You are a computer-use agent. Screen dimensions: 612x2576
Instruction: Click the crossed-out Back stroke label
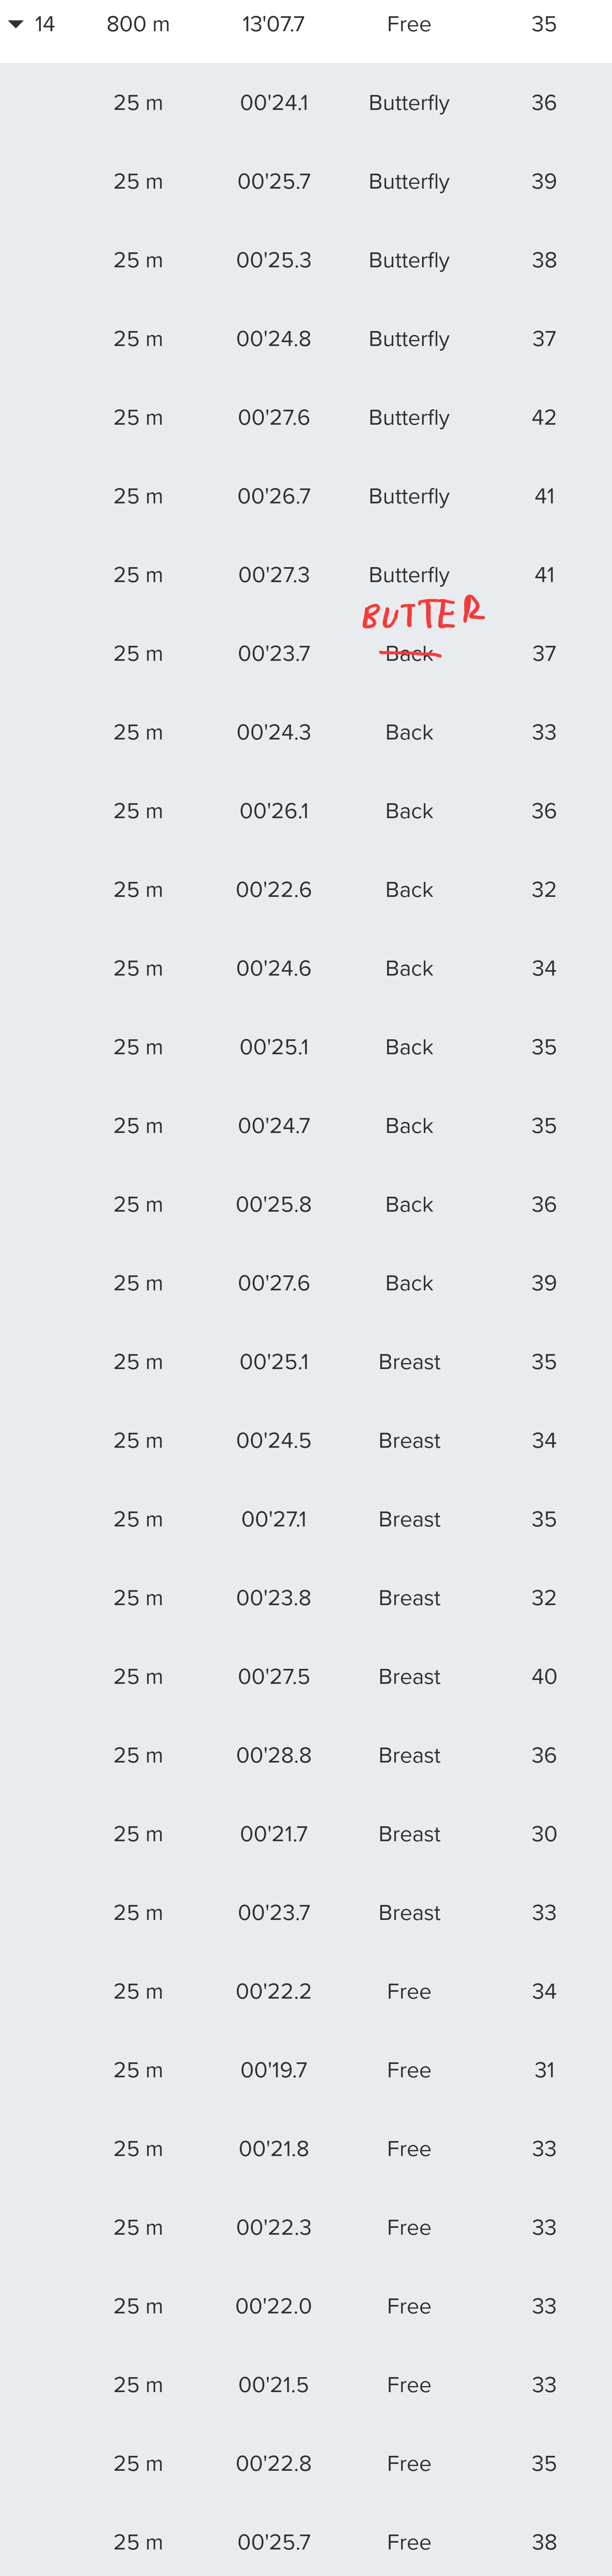(409, 654)
